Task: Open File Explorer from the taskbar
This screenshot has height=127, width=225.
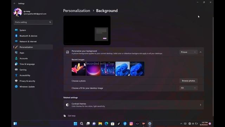Action: tap(100, 123)
